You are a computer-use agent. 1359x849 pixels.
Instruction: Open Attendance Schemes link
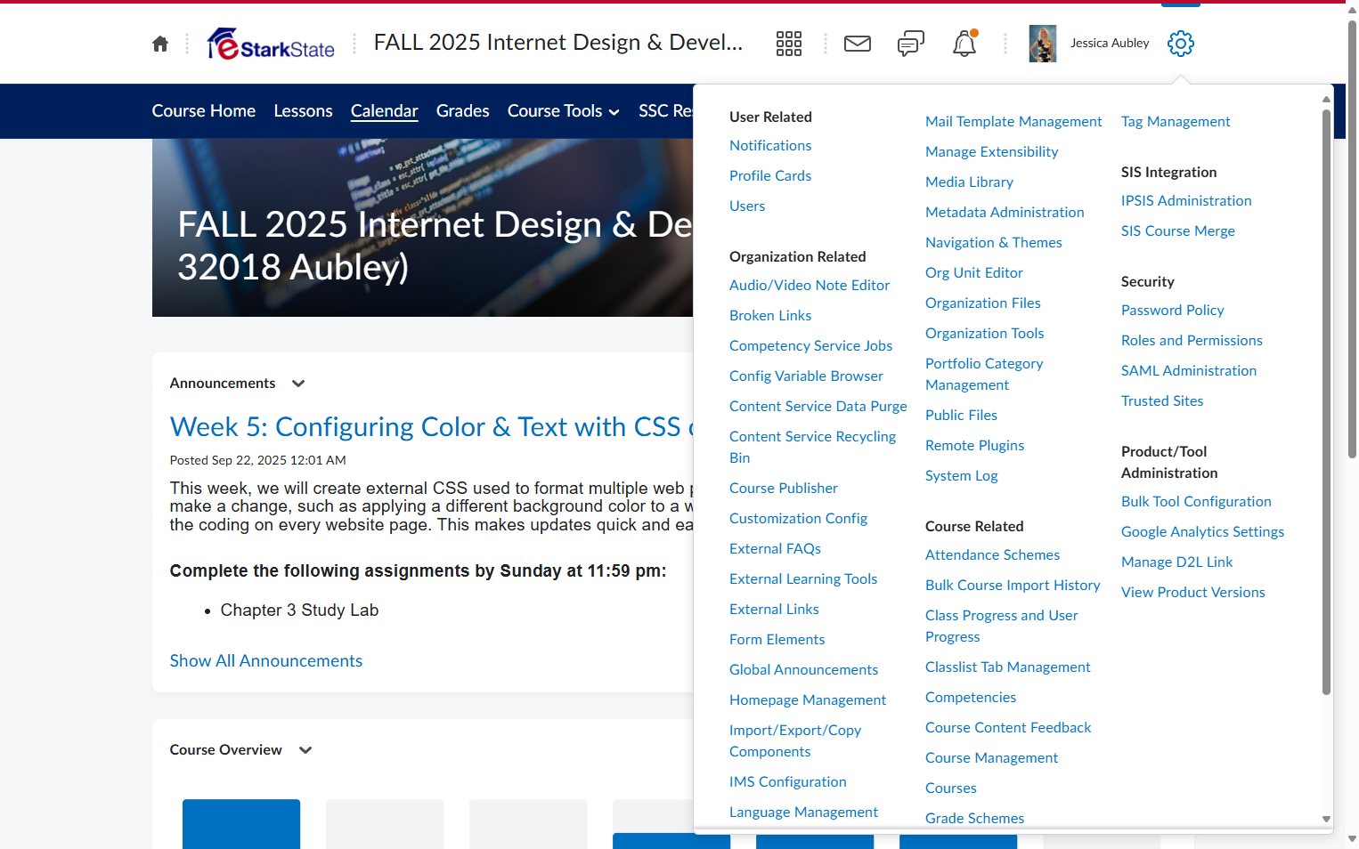coord(992,555)
